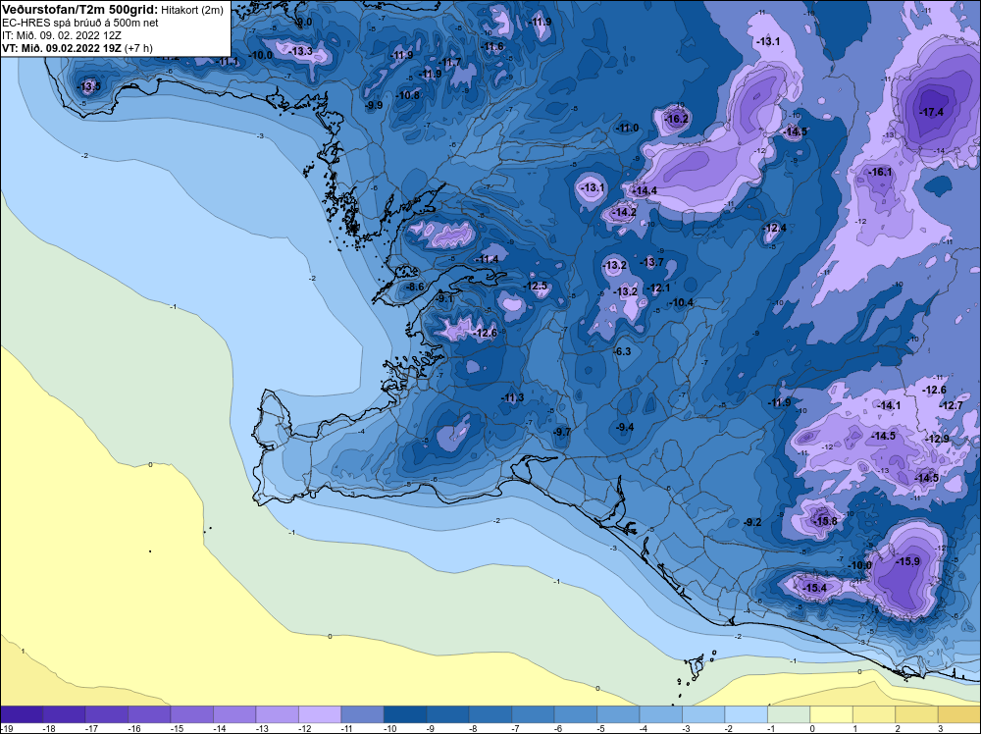Click the 'VT: Mið. 09.02.2022 19Z' valid time line
This screenshot has width=981, height=734.
coord(63,48)
